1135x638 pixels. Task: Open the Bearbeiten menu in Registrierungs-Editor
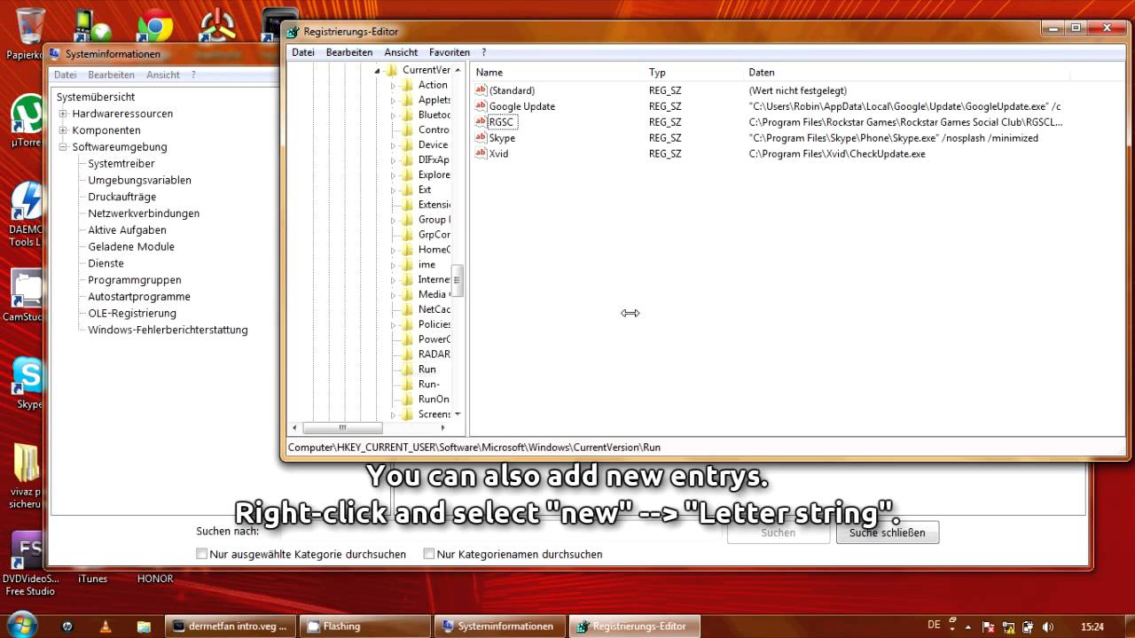click(349, 52)
